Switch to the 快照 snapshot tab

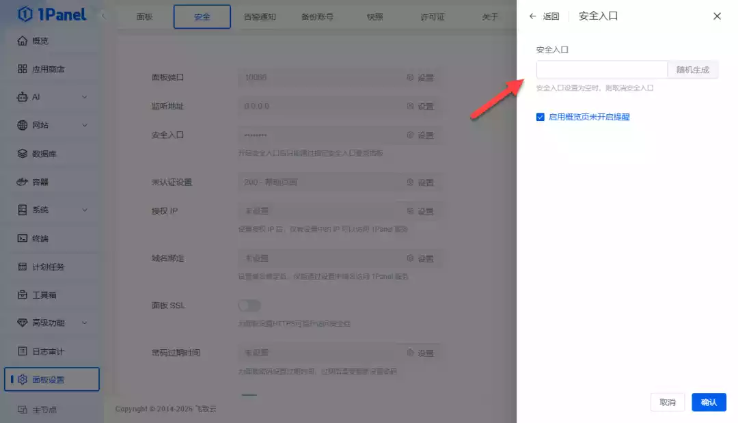(374, 17)
